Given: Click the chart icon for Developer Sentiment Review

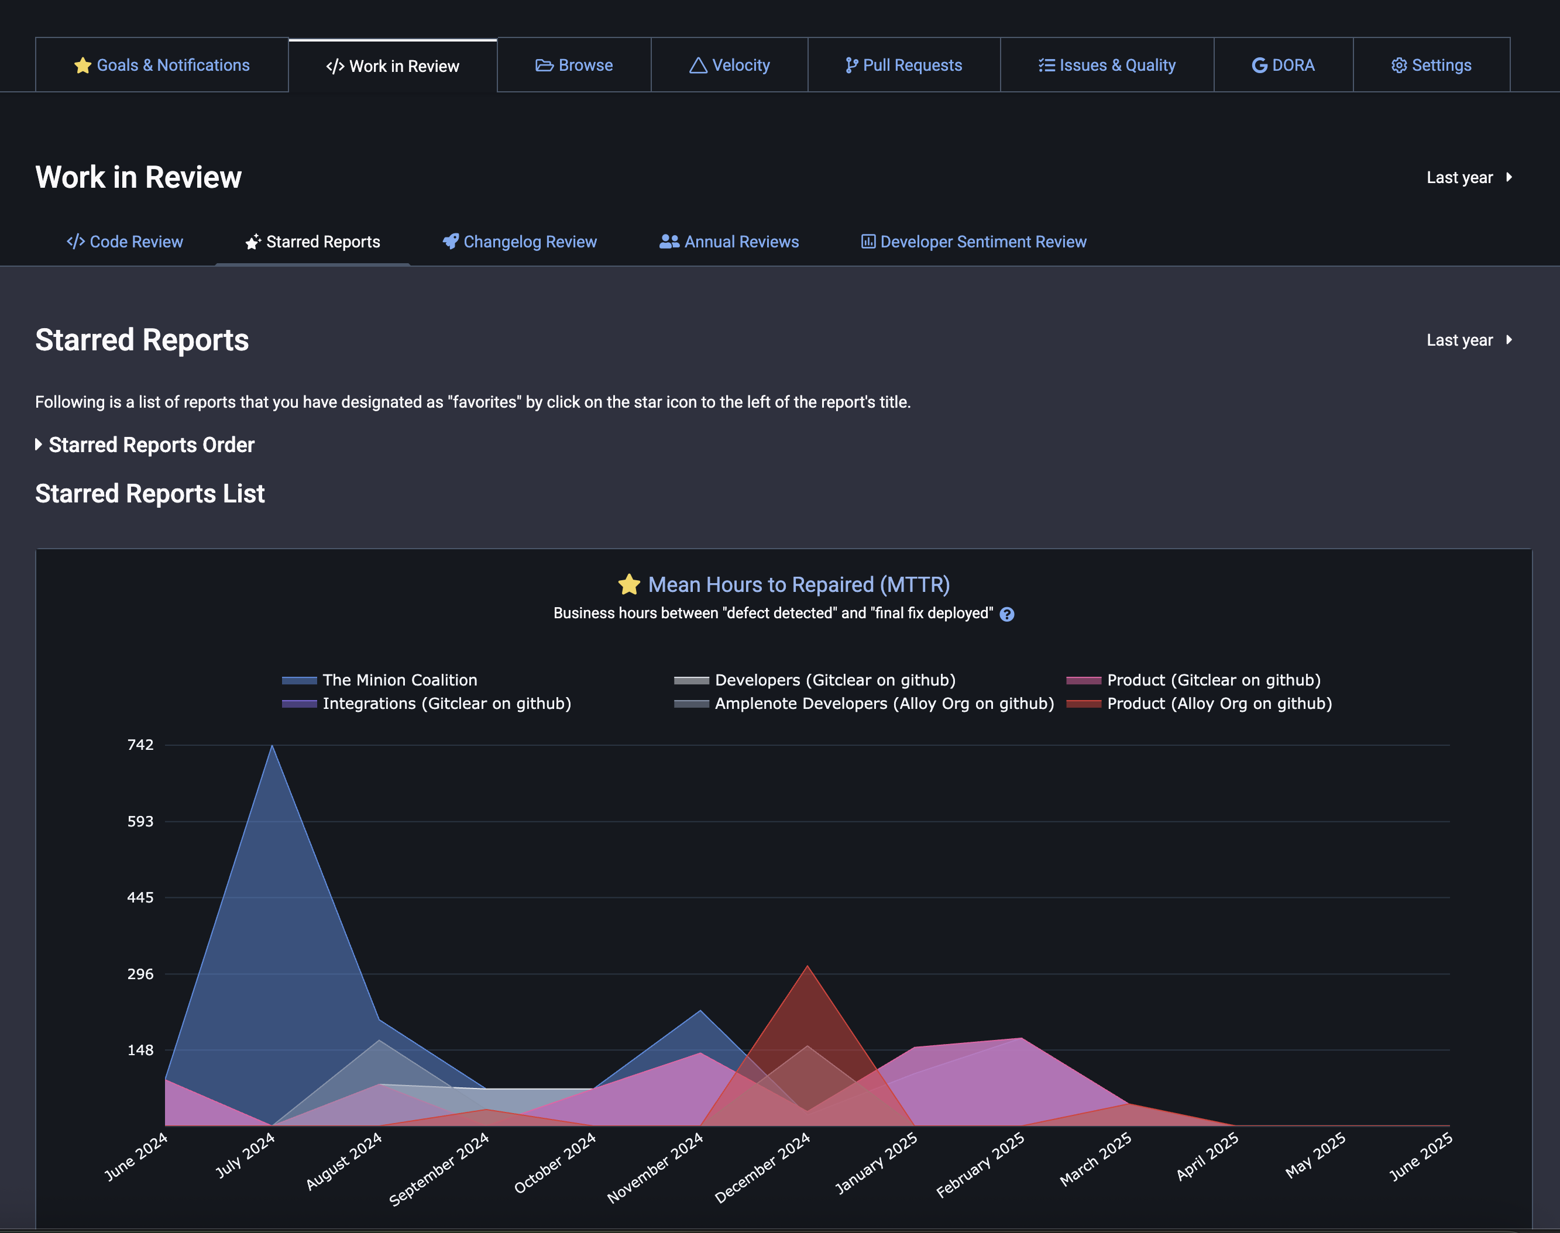Looking at the screenshot, I should point(868,242).
